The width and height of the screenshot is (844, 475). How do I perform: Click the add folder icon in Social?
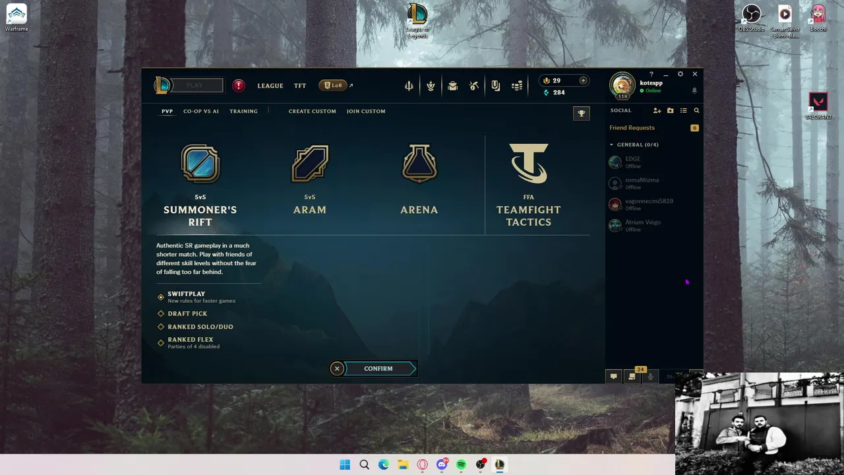tap(670, 111)
